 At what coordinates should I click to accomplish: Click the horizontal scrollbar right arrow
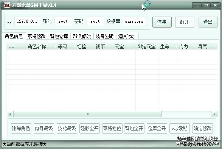pos(214,114)
